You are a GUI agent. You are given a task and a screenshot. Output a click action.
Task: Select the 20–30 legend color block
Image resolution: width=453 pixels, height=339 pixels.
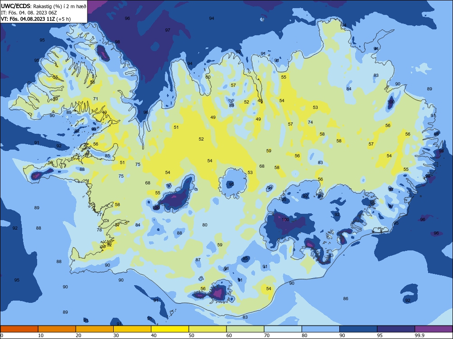[95, 329]
